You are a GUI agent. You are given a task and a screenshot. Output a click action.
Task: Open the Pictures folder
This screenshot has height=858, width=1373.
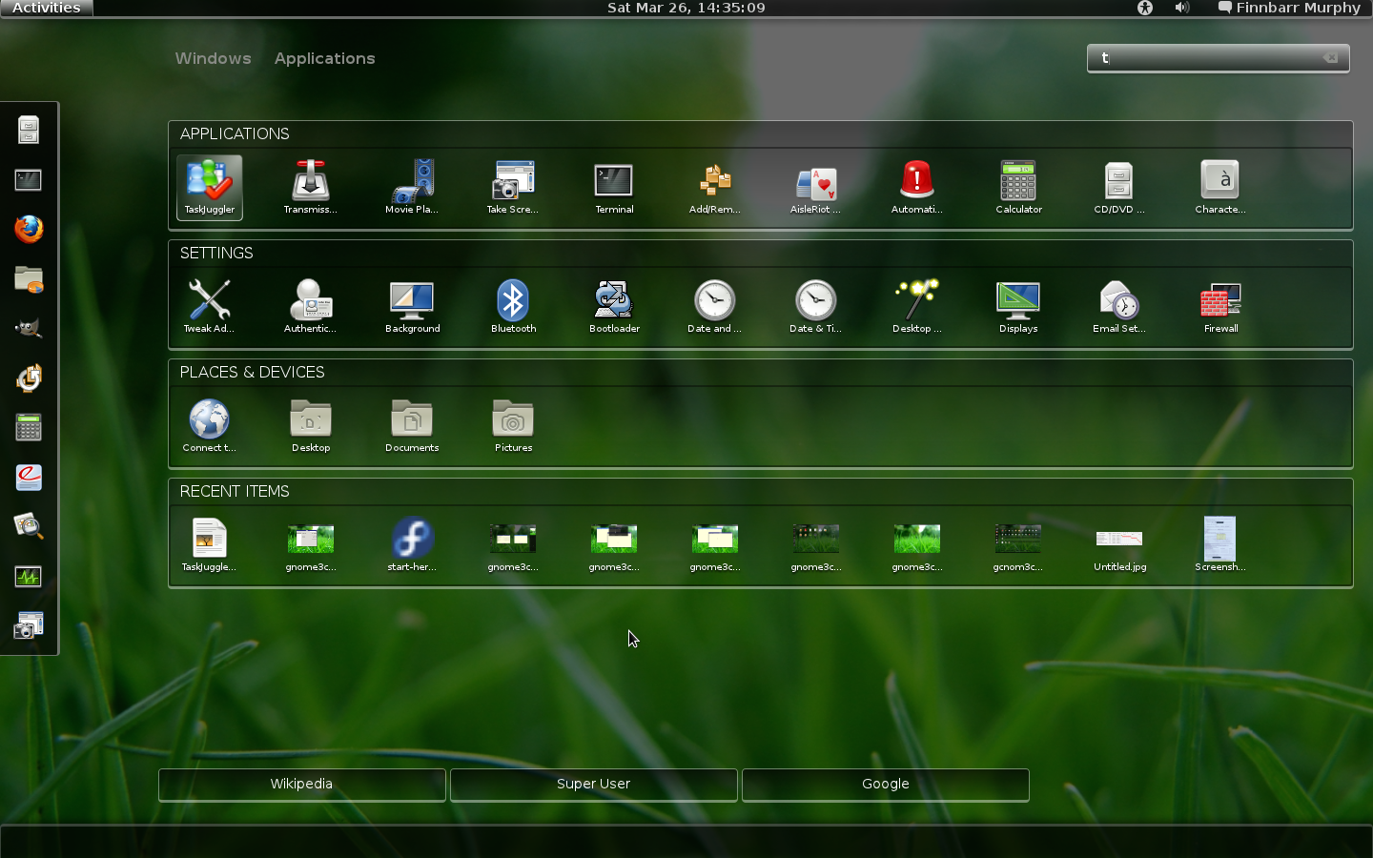click(x=513, y=426)
